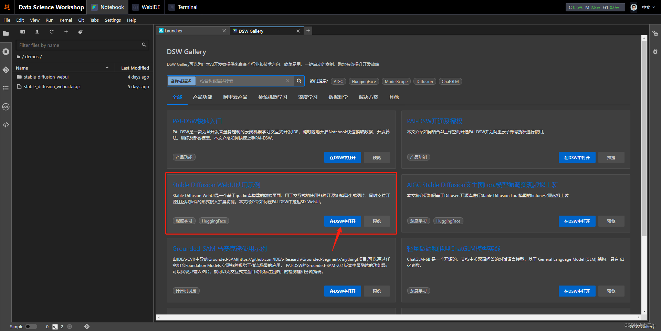Image resolution: width=661 pixels, height=331 pixels.
Task: Click the upload files icon
Action: click(37, 32)
